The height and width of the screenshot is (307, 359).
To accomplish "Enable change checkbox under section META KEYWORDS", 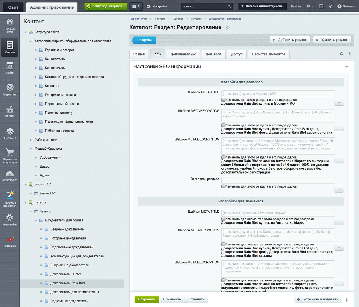I will point(223,125).
